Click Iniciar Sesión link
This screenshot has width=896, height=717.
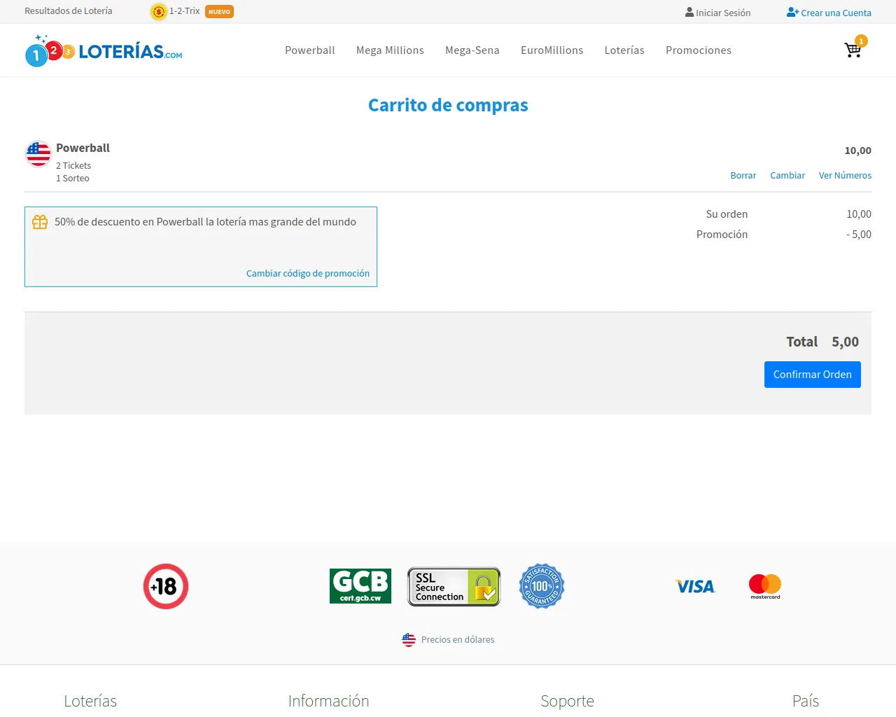(723, 13)
